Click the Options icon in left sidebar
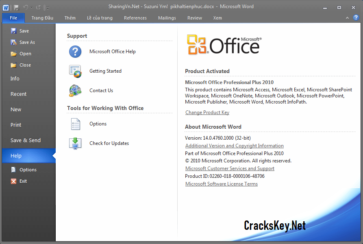 14,170
